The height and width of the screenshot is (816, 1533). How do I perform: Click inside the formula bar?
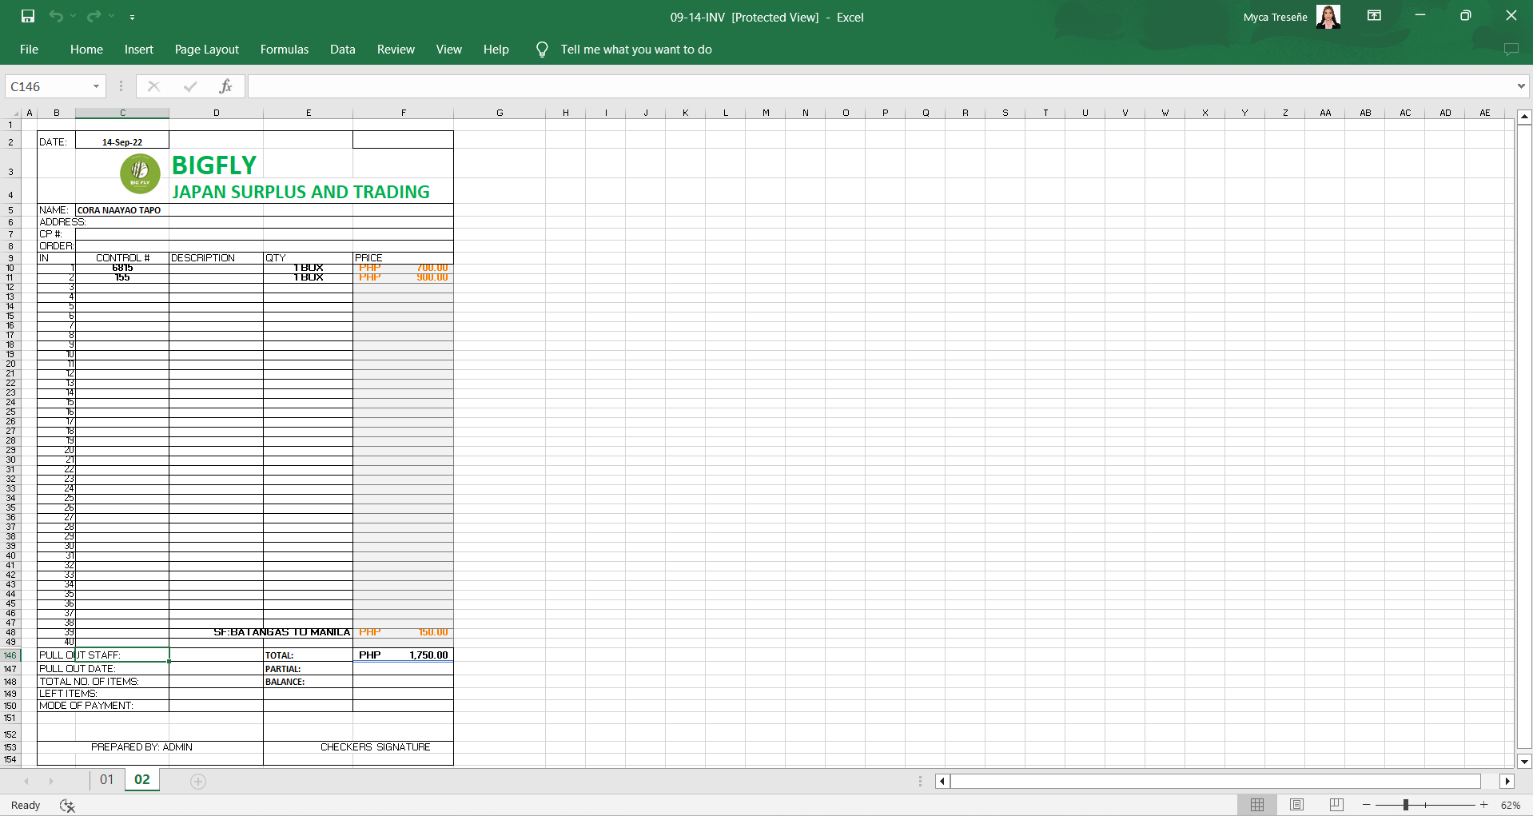(x=881, y=86)
